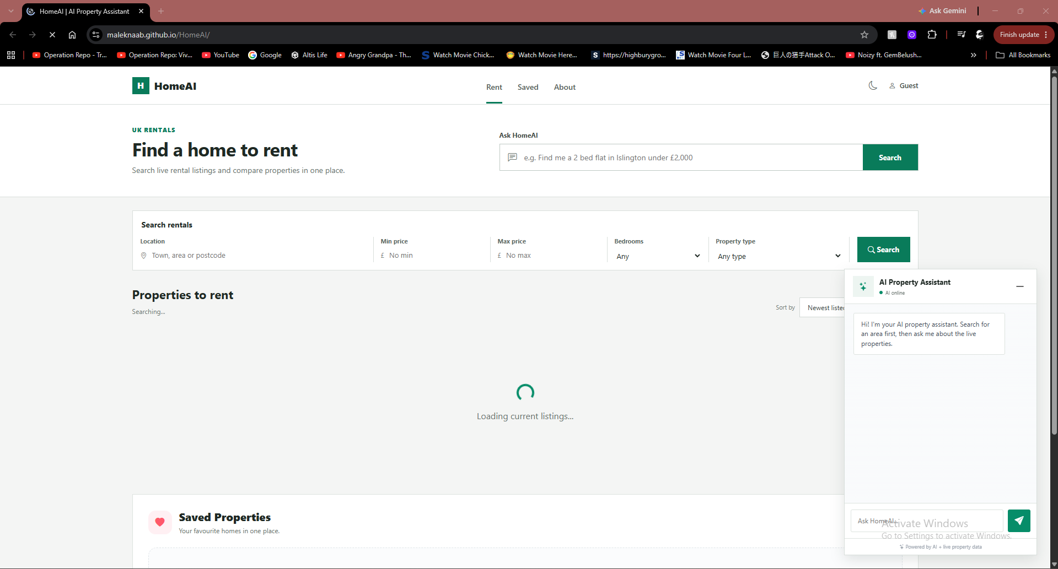Click Ask Gemini in title bar
Viewport: 1058px width, 569px height.
(x=942, y=11)
